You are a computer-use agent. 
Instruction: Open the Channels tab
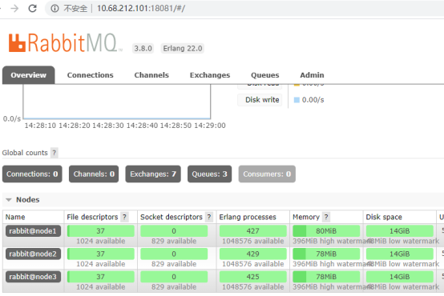151,75
